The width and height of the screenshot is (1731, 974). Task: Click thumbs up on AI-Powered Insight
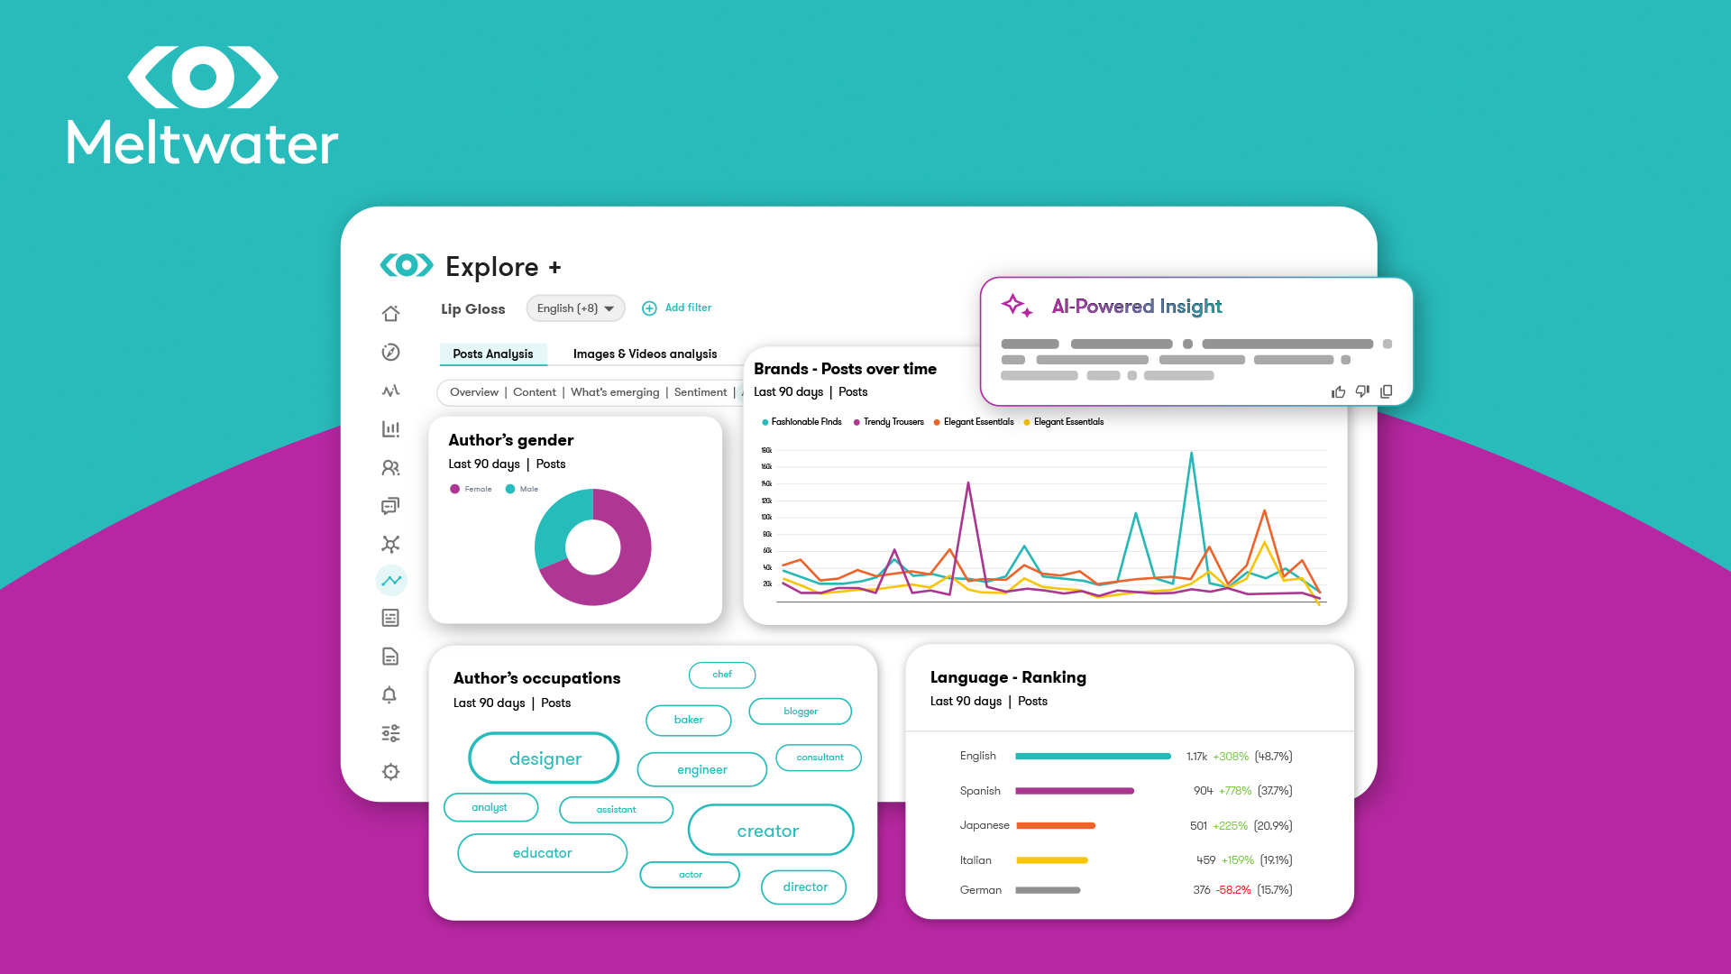(x=1338, y=391)
